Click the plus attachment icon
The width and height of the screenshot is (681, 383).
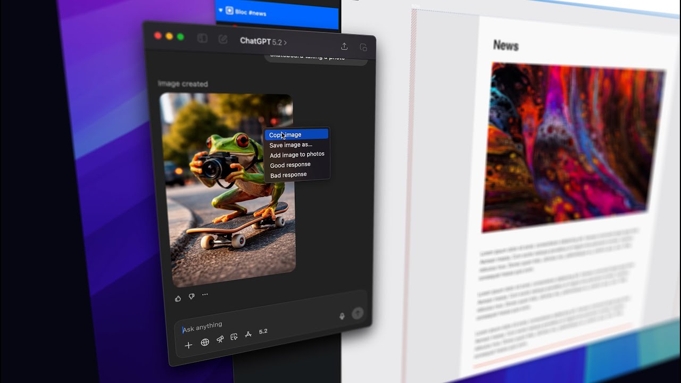[188, 345]
